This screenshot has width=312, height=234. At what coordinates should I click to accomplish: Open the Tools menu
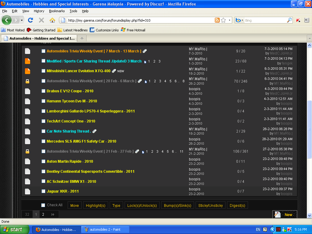pos(73,11)
